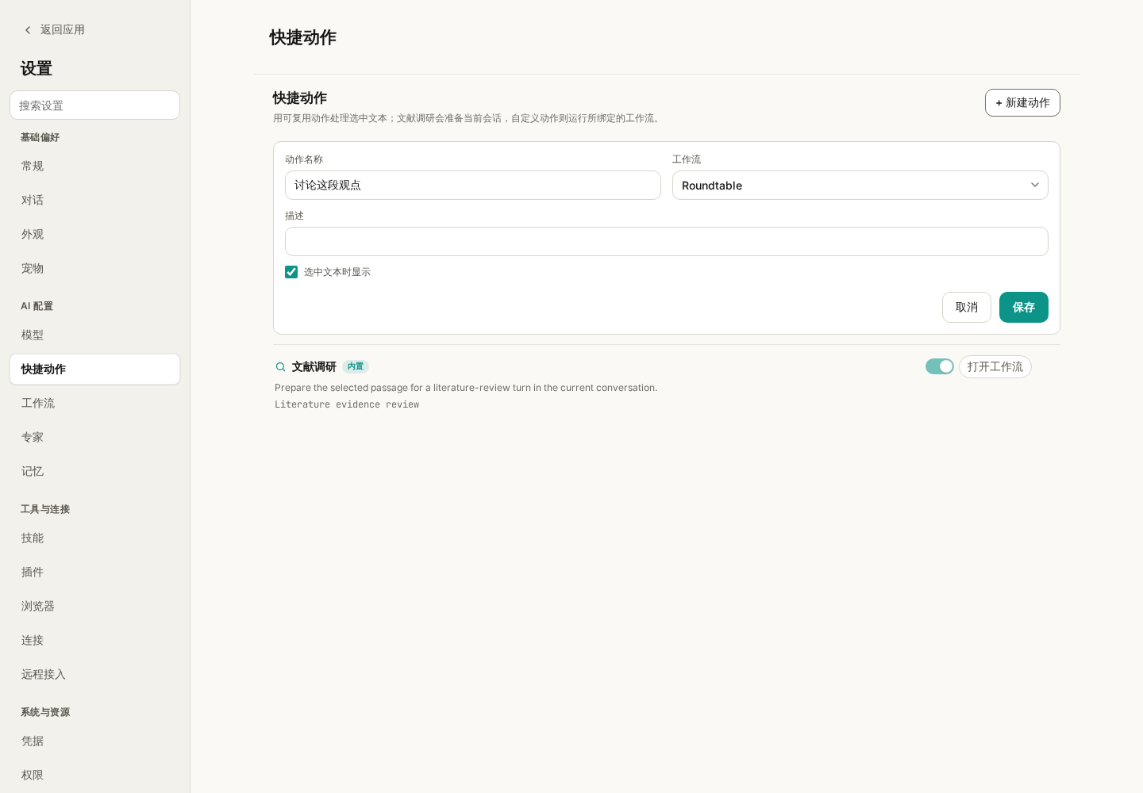Screen dimensions: 1143x793
Task: Save the quick action with 保存
Action: click(1024, 308)
